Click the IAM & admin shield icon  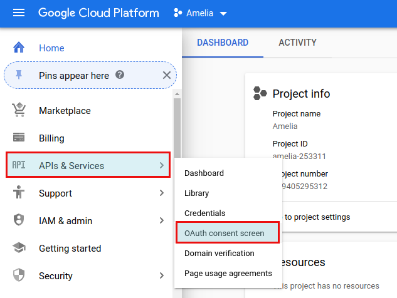(19, 221)
